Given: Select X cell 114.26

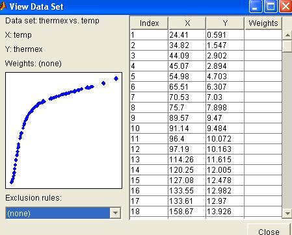Looking at the screenshot, I should pyautogui.click(x=187, y=160).
